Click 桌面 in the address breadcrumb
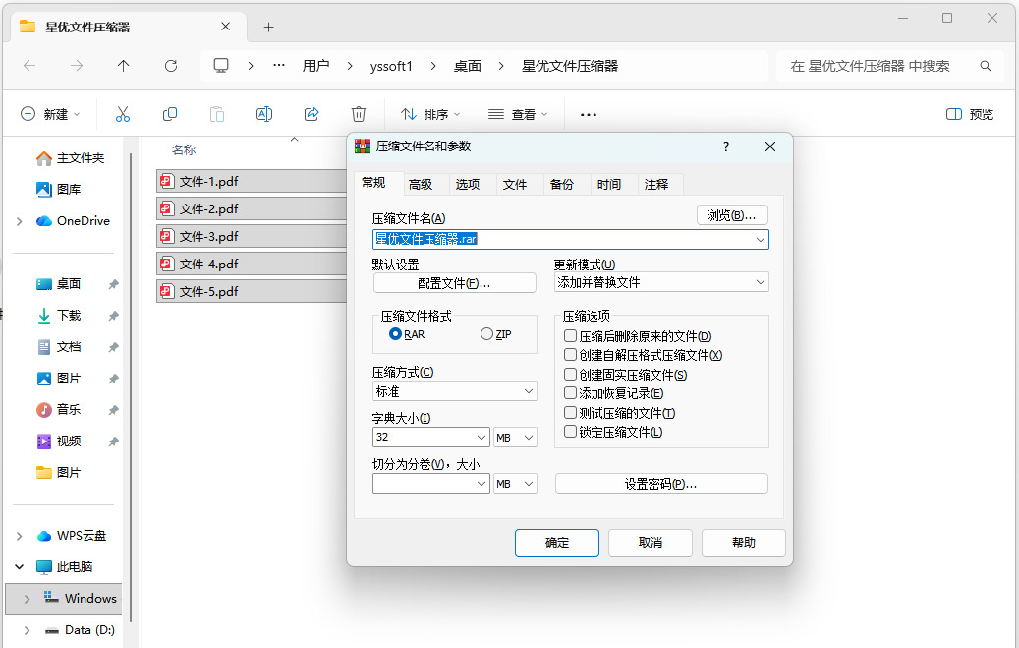Screen dimensions: 1019x648 click(x=468, y=66)
